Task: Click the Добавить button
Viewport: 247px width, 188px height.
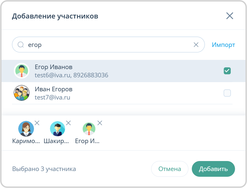Action: (213, 169)
